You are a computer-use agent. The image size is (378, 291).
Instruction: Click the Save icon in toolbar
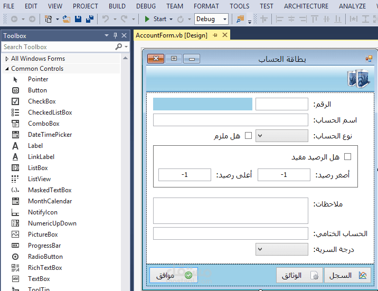tap(78, 19)
